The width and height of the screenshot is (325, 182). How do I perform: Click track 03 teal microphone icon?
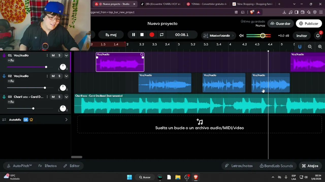click(4, 97)
